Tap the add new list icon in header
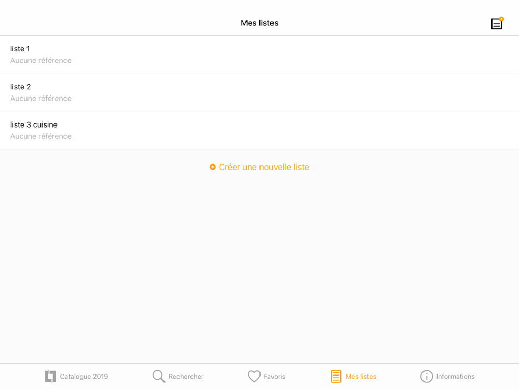The width and height of the screenshot is (519, 389). click(x=497, y=23)
